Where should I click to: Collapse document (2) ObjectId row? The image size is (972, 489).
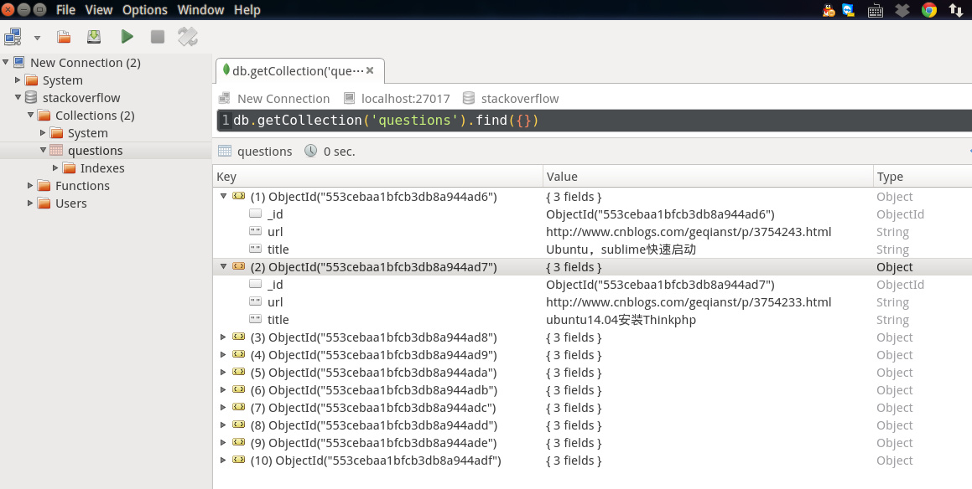click(x=224, y=266)
